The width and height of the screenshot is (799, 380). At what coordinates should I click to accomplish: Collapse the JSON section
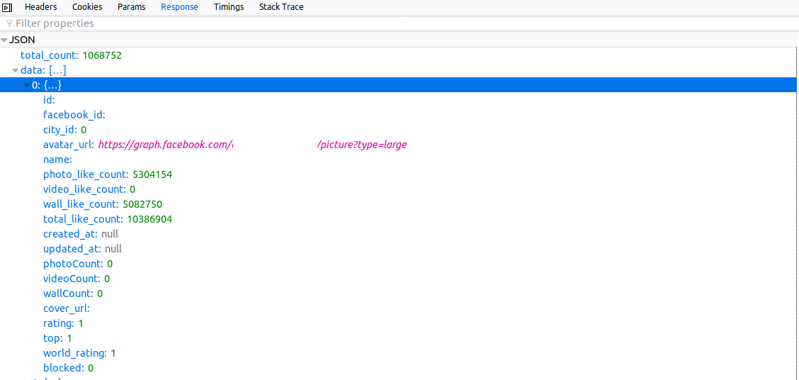pyautogui.click(x=4, y=40)
